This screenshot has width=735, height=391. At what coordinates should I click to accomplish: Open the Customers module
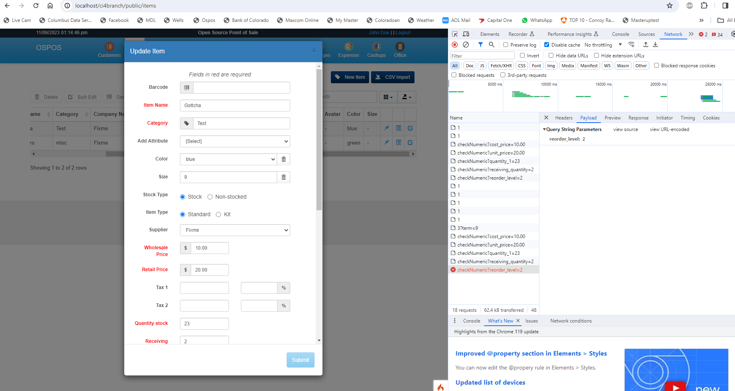(x=109, y=50)
